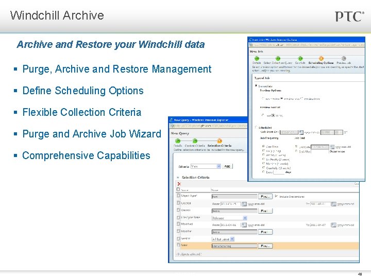The image size is (371, 278).
Task: Click the Modified To date input field
Action: [x=319, y=225]
